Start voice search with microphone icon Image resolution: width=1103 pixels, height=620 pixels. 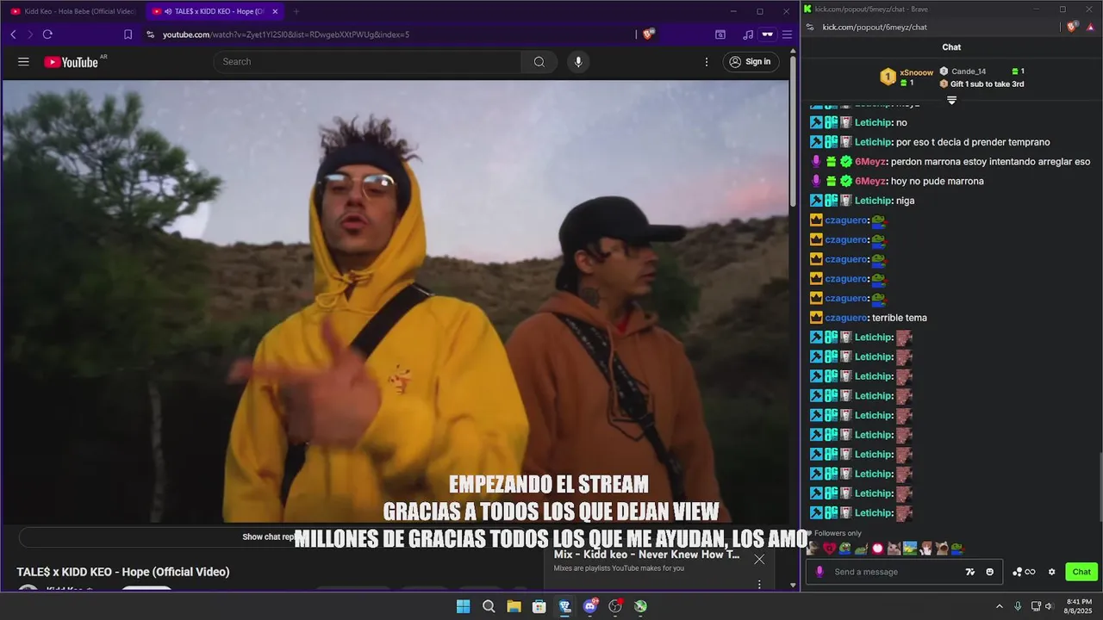[578, 62]
